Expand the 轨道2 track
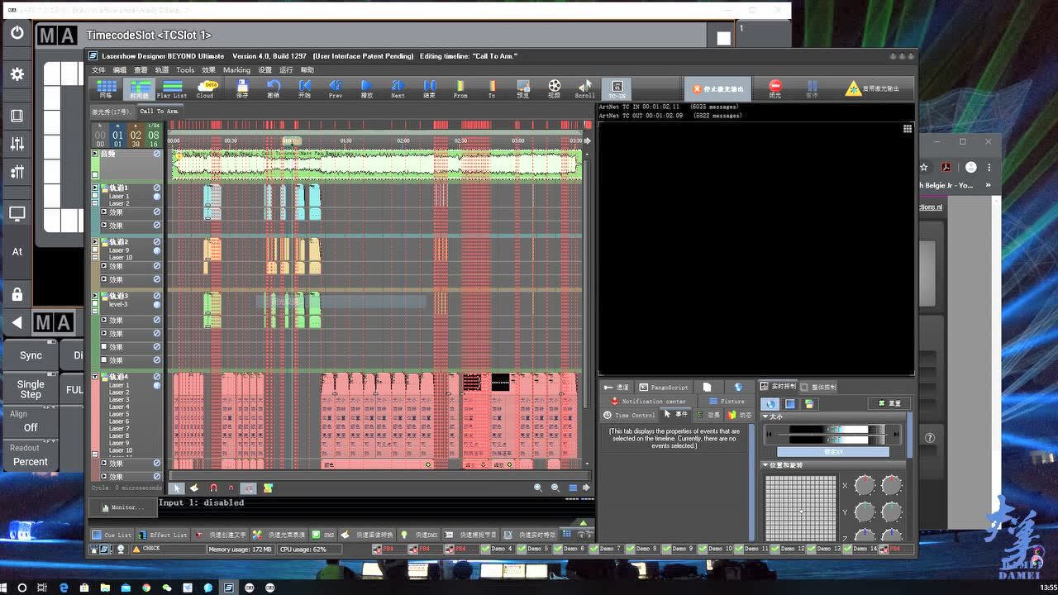Image resolution: width=1058 pixels, height=595 pixels. 95,241
